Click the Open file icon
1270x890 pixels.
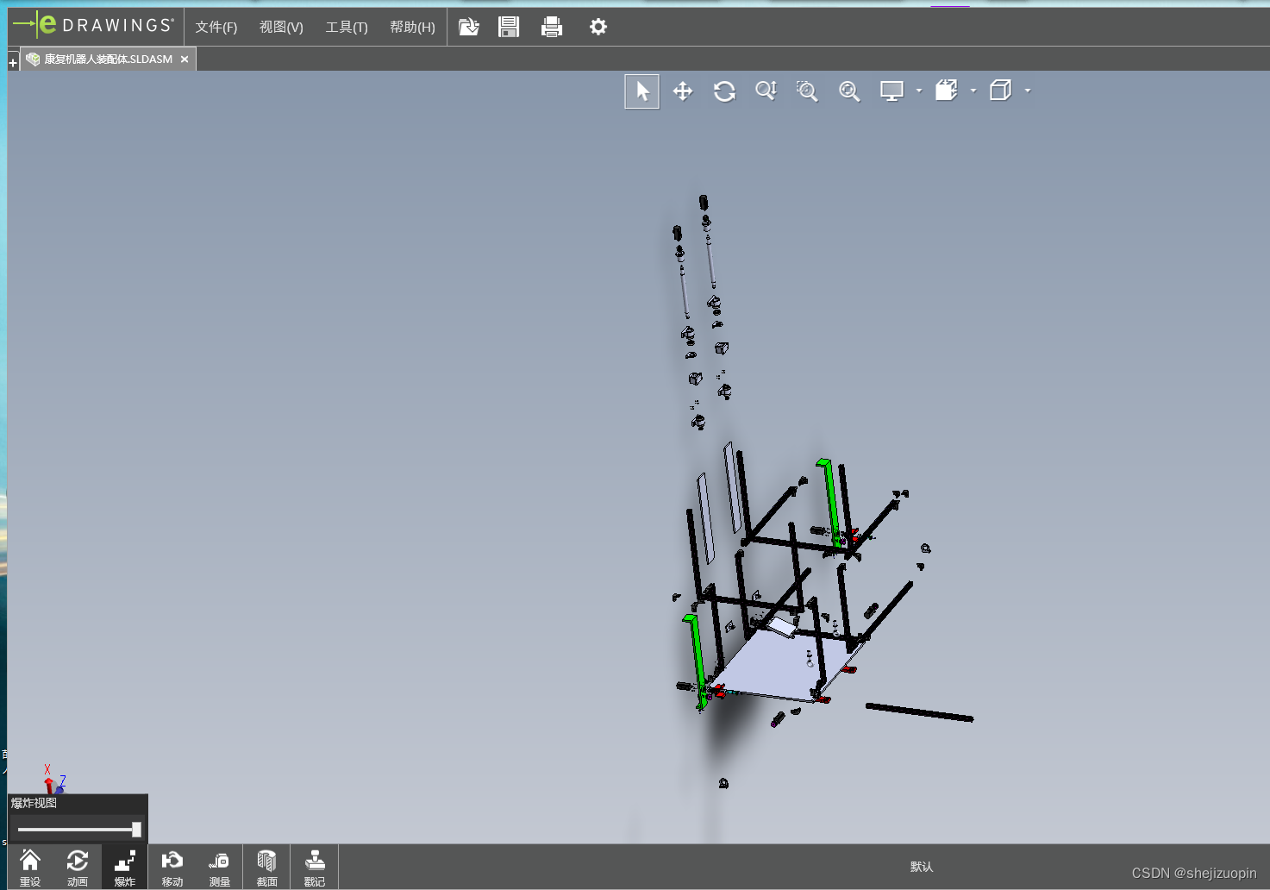click(x=468, y=27)
